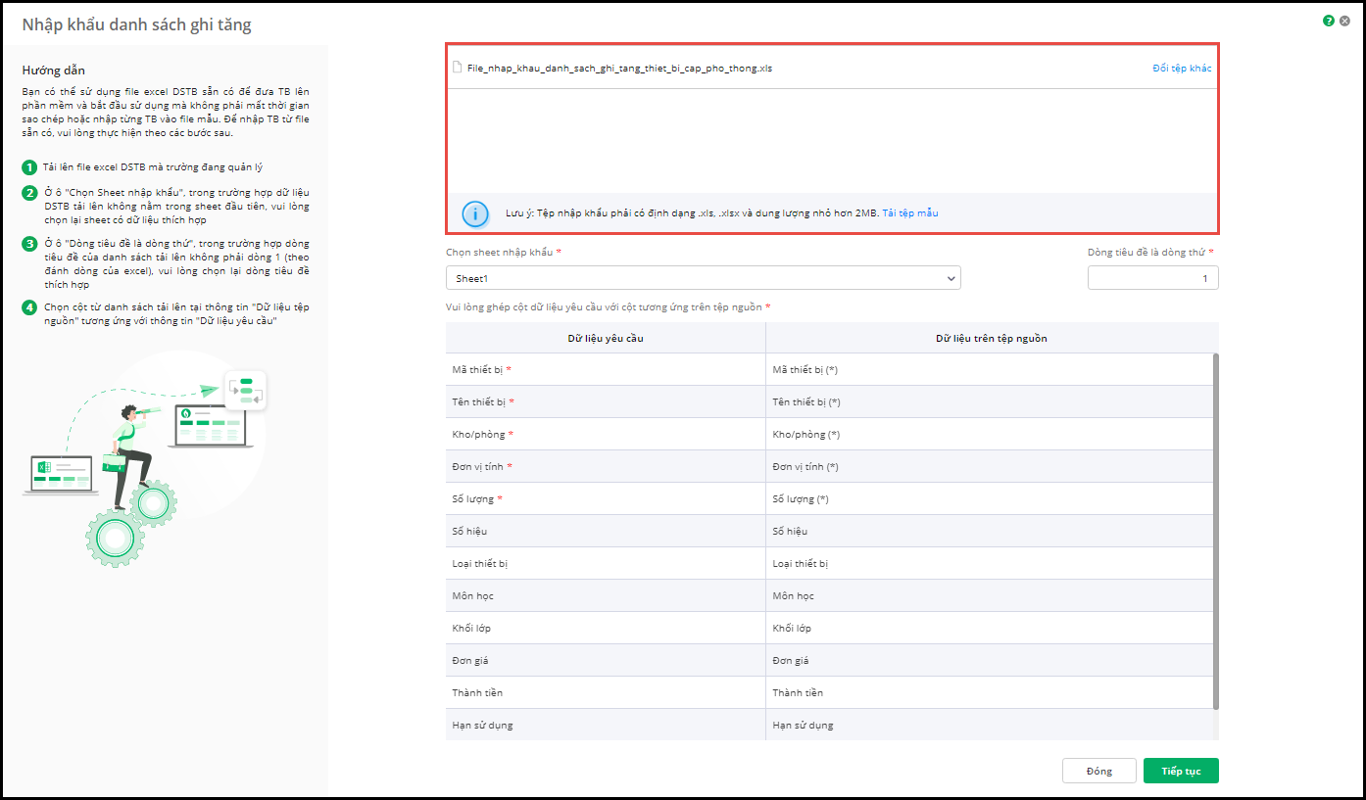Viewport: 1366px width, 800px height.
Task: Select source column for 'Đơn giá' row
Action: pos(988,661)
